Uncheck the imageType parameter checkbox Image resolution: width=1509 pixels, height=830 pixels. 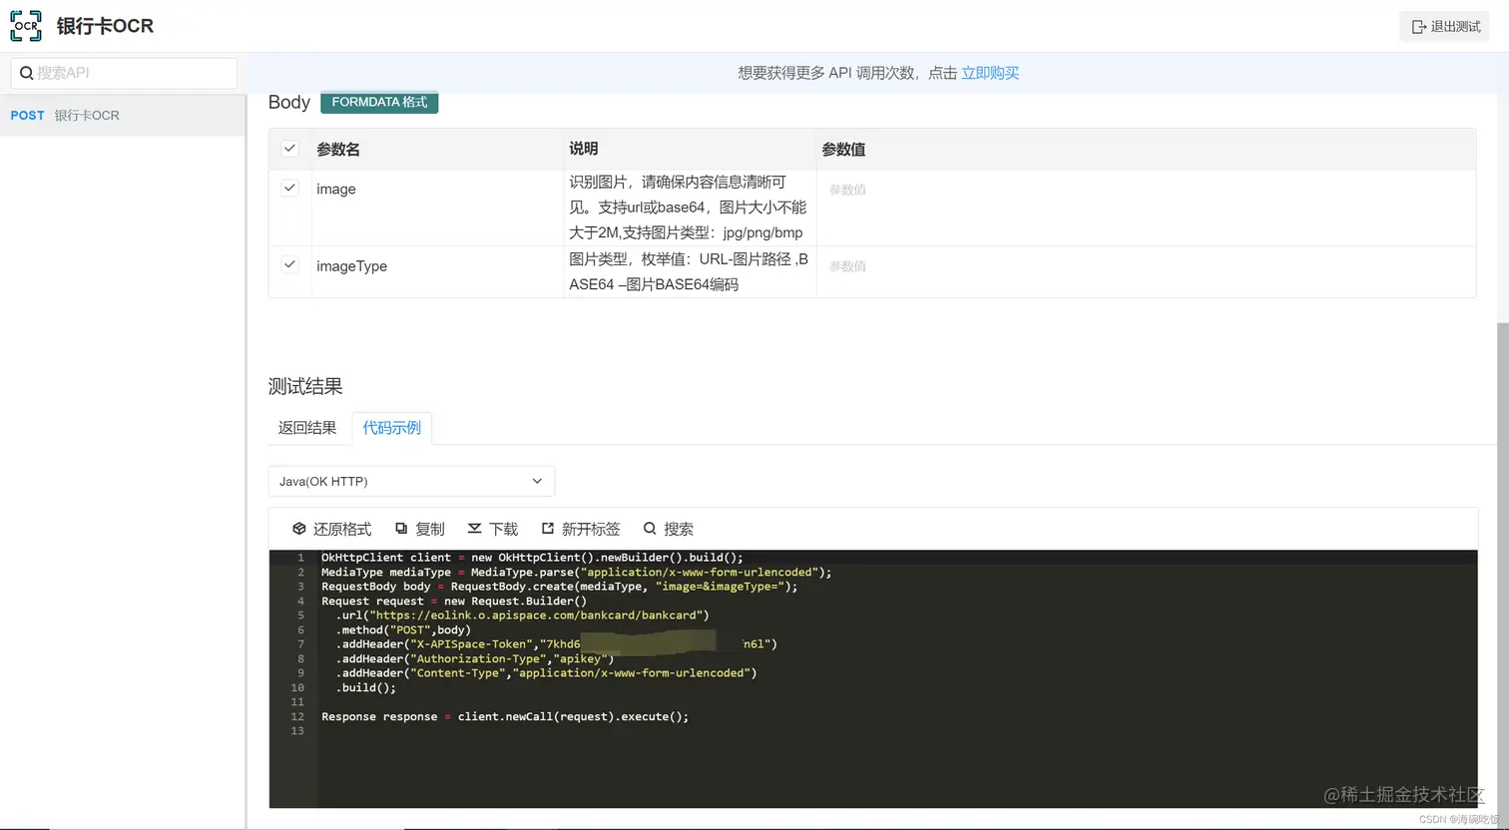tap(289, 264)
